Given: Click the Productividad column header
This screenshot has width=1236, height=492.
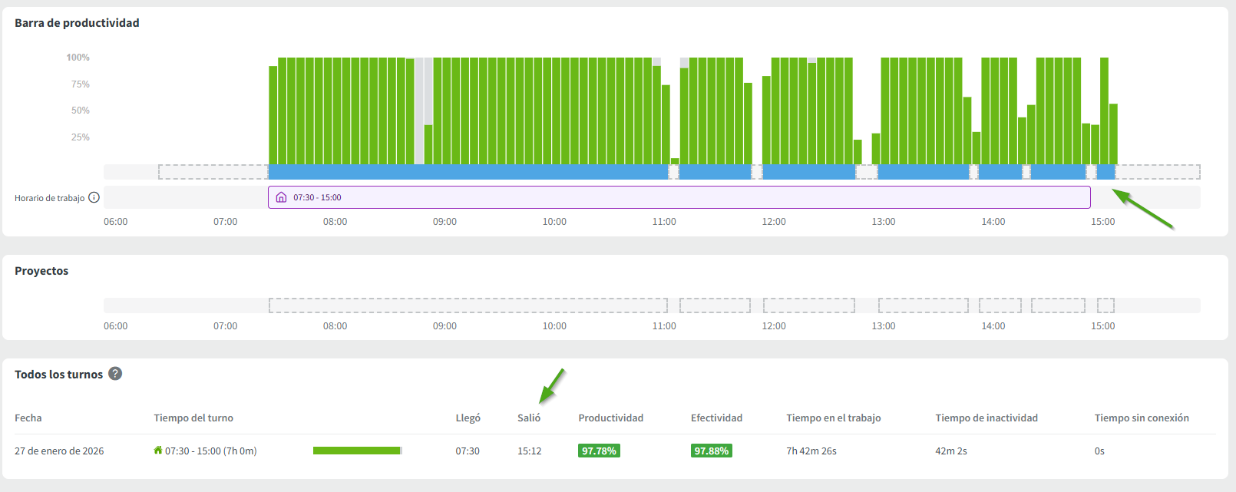Looking at the screenshot, I should click(x=610, y=418).
